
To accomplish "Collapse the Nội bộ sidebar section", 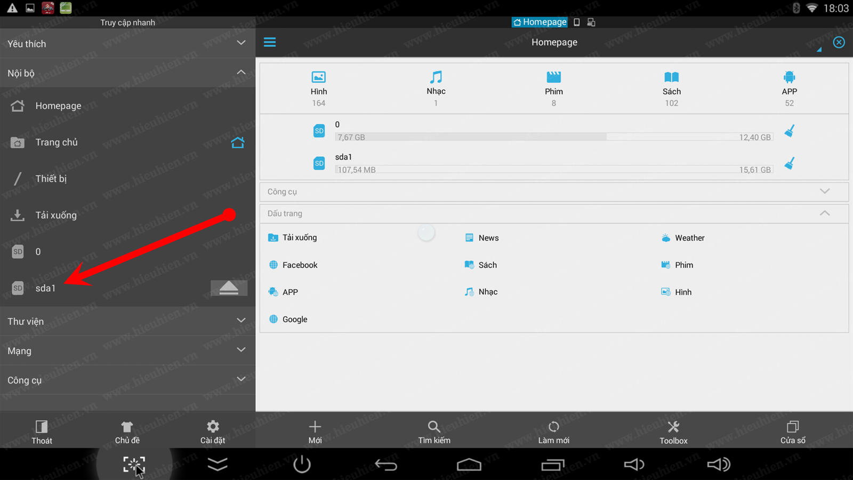I will (241, 72).
